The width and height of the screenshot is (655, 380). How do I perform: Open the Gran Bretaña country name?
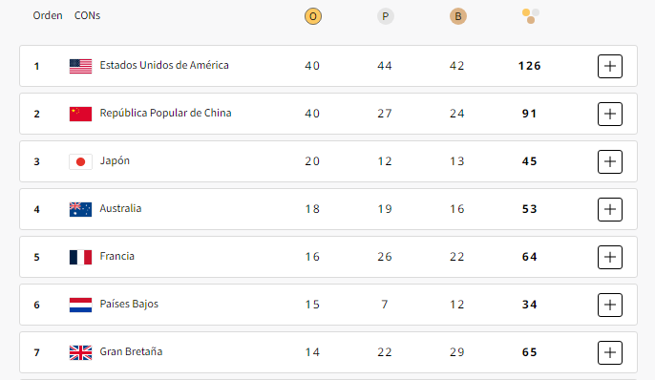click(x=131, y=351)
